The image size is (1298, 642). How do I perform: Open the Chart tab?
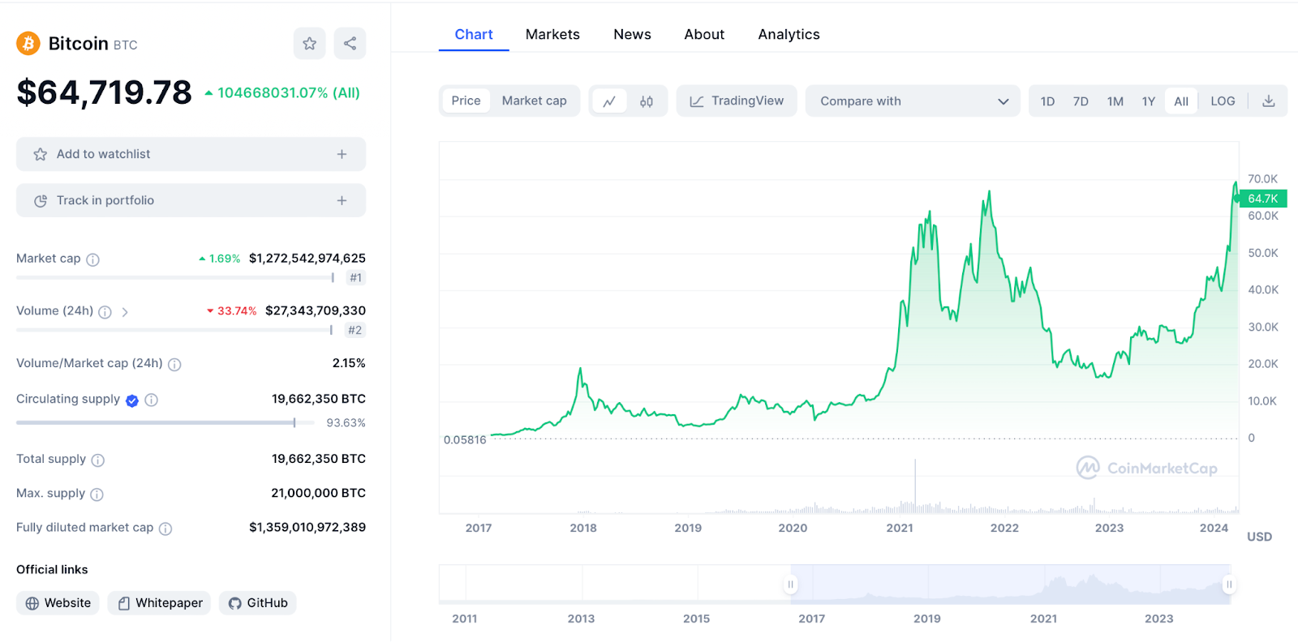(474, 34)
